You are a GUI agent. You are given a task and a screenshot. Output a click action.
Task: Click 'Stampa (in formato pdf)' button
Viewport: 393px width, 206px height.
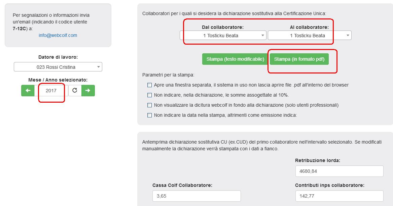[x=299, y=59]
